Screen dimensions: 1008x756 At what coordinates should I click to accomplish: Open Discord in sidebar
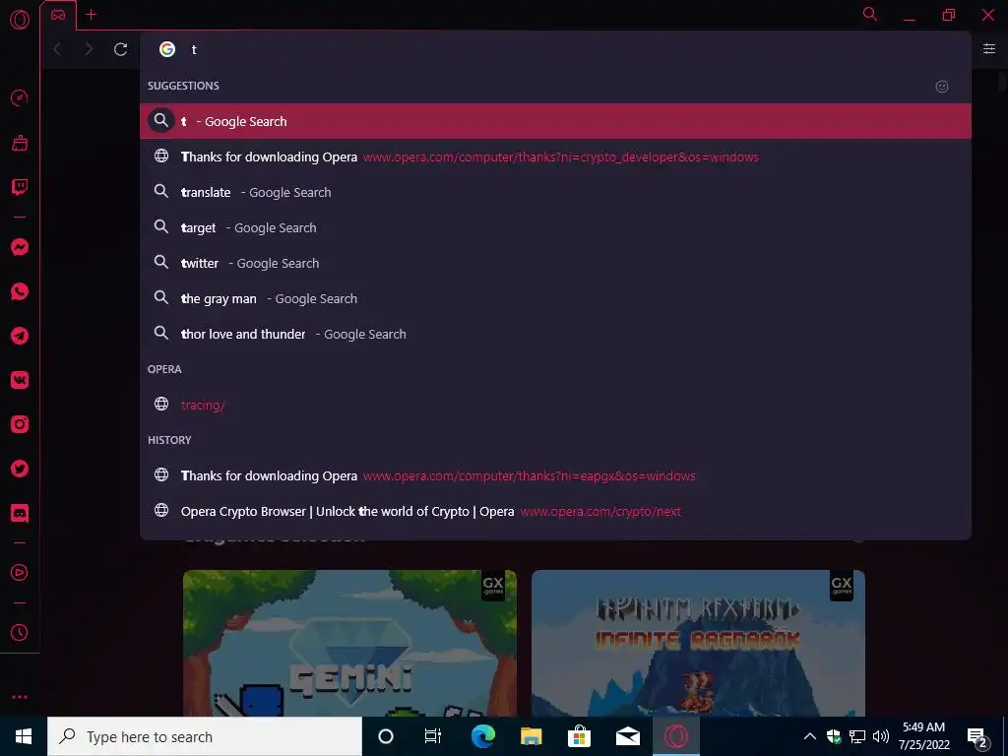[x=20, y=513]
